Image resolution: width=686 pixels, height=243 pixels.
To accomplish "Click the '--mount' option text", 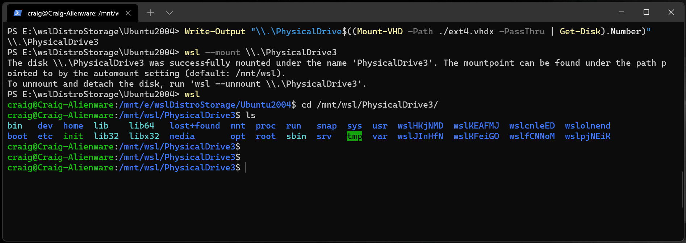I will tap(223, 52).
